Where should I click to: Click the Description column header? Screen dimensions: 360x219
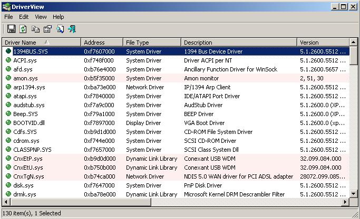coord(239,43)
